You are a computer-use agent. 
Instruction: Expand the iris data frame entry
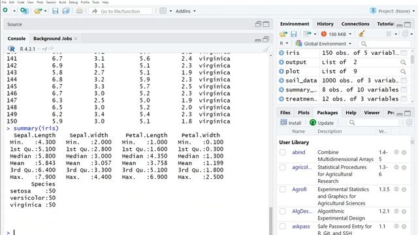point(281,53)
